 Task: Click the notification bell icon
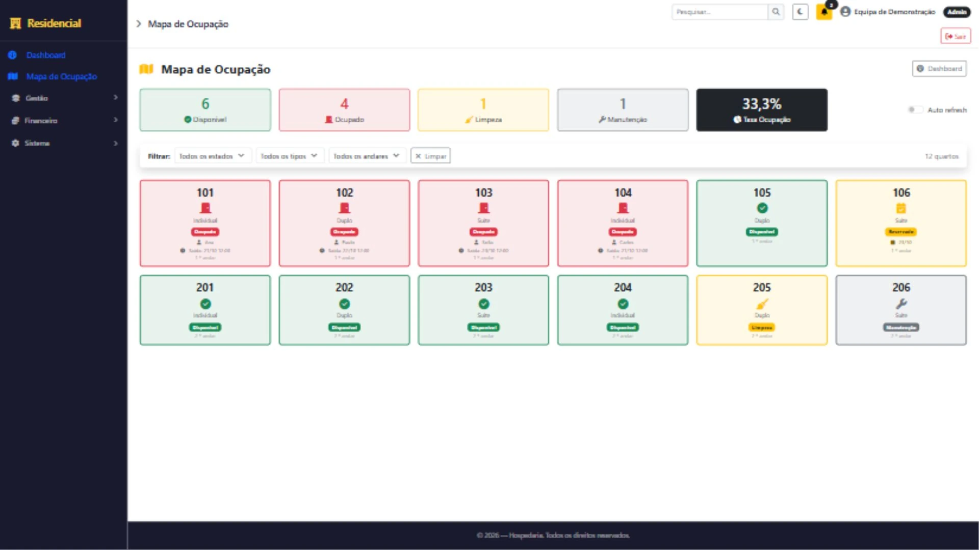pos(824,12)
